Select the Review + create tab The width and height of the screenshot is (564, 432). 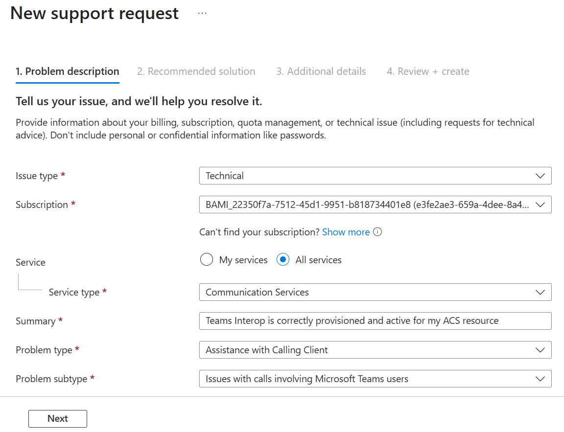point(428,71)
